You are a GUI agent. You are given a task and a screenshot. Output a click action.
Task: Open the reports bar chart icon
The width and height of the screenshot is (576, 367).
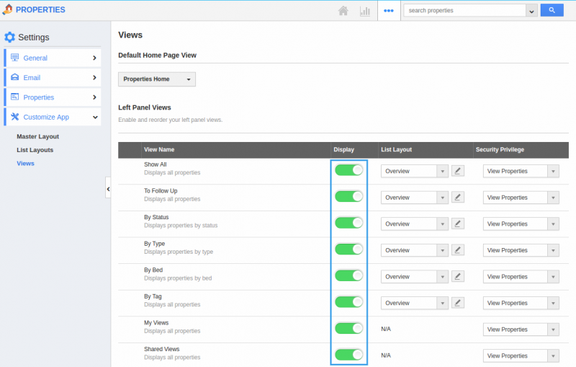tap(365, 11)
